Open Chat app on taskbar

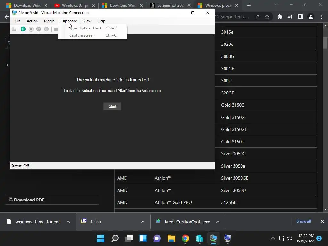pyautogui.click(x=157, y=238)
